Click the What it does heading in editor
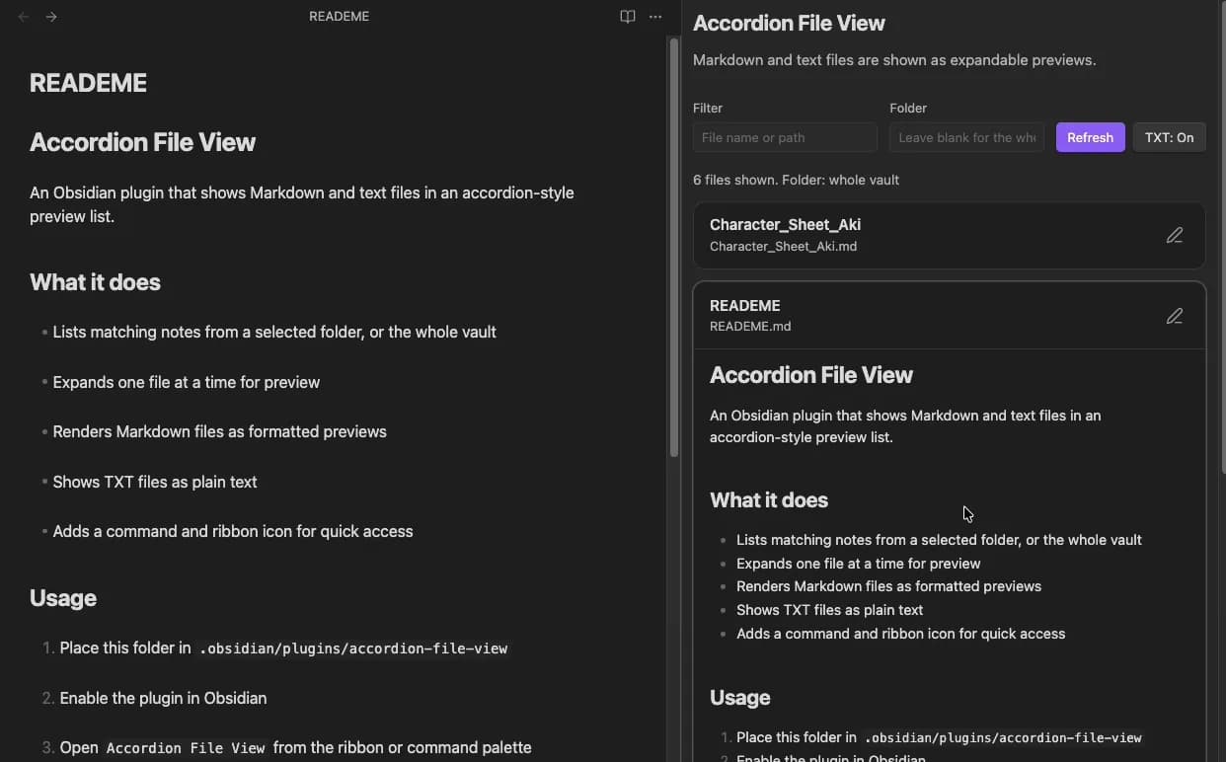 [95, 282]
